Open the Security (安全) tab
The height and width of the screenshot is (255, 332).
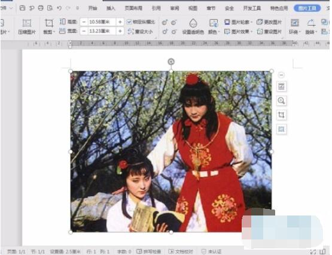click(x=229, y=8)
